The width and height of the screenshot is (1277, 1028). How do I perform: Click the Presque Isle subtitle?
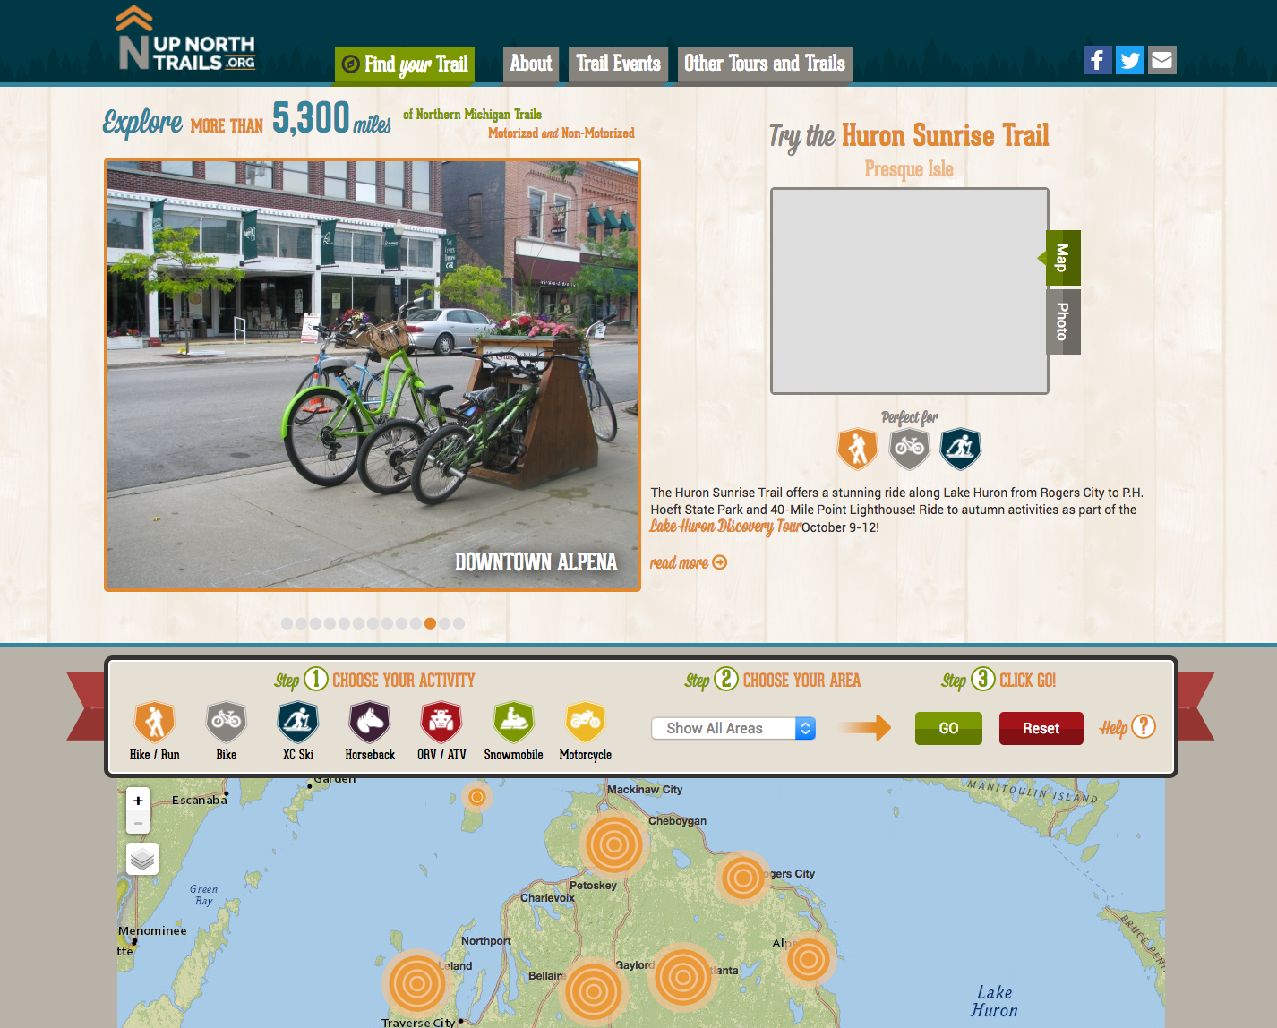(909, 169)
